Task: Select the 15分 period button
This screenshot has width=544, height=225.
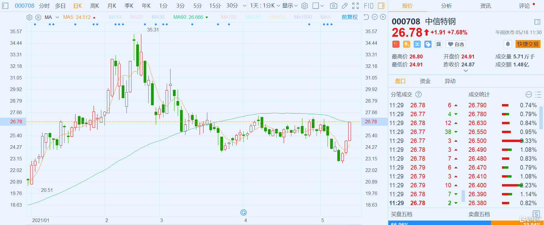Action: (x=215, y=6)
